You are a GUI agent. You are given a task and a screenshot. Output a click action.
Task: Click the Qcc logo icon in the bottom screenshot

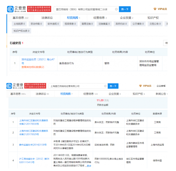click(9, 86)
